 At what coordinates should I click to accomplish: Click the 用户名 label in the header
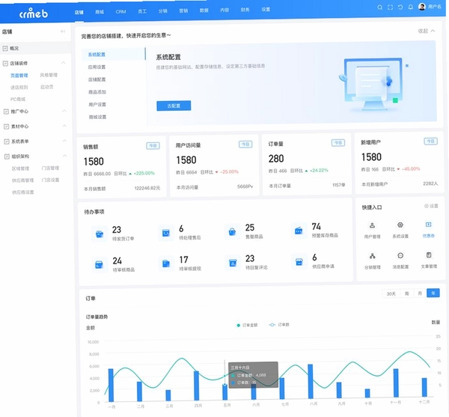pyautogui.click(x=435, y=6)
